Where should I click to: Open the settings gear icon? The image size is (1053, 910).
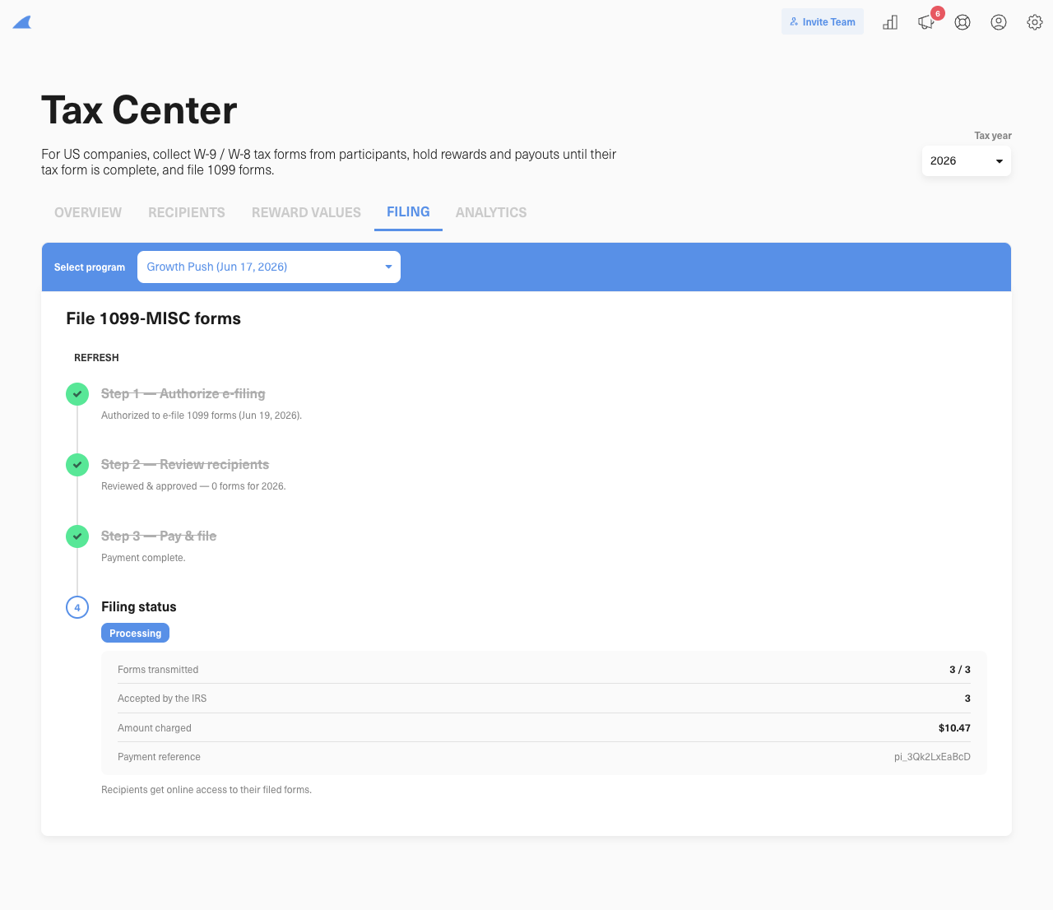click(1035, 22)
